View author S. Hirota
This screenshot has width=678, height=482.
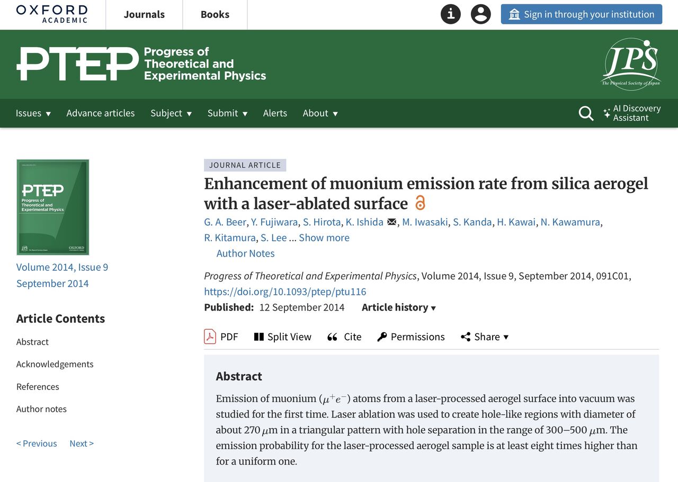[322, 222]
